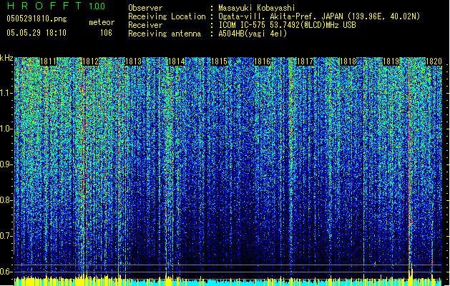Click the date stamp 05.05.29 18:10
450x286 pixels.
pyautogui.click(x=36, y=33)
